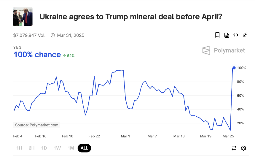Click the market title about mineral deal
Screen dimensions: 255x162
pyautogui.click(x=131, y=17)
